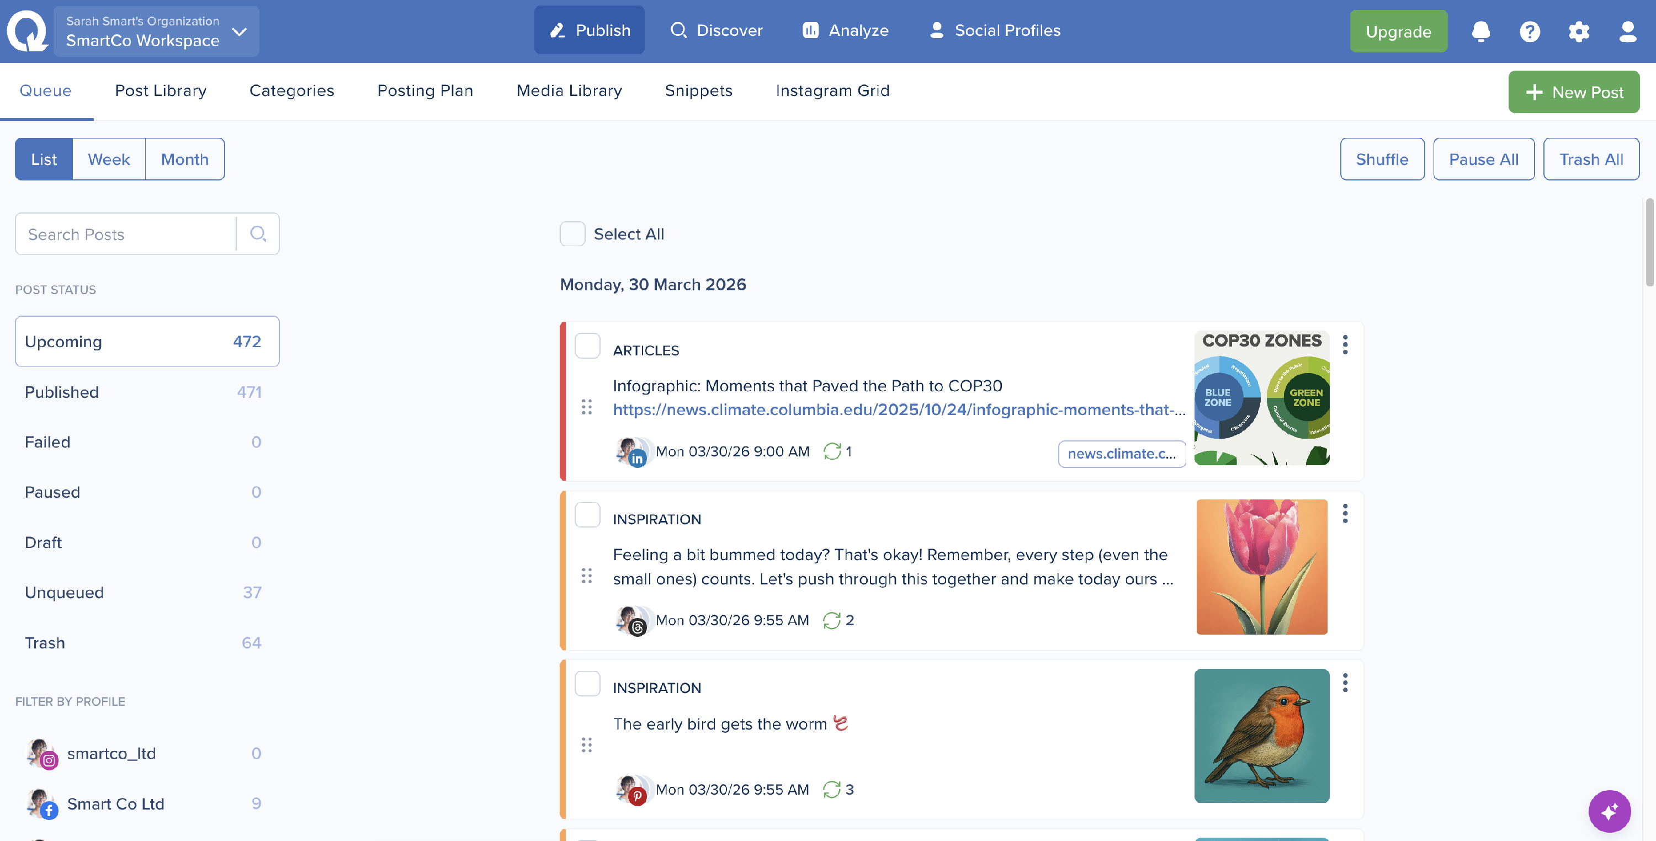Switch queue to Week view
Screen dimensions: 1656x841
(x=109, y=159)
